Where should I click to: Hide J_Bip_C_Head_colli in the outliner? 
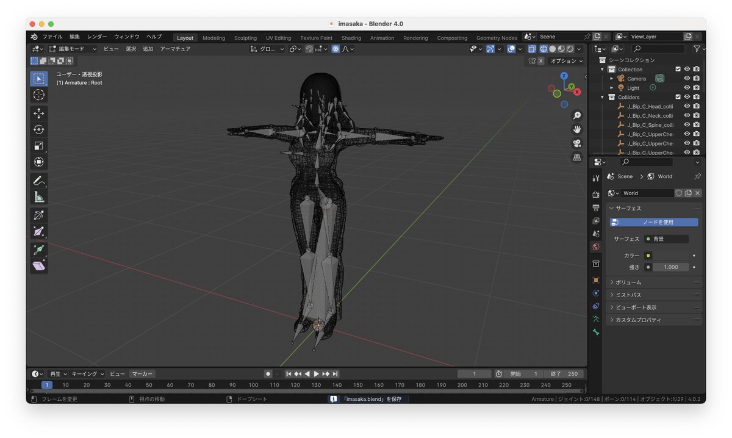click(x=687, y=106)
